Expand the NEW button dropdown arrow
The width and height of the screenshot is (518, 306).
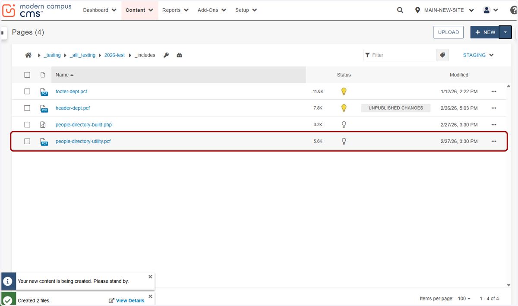[505, 32]
